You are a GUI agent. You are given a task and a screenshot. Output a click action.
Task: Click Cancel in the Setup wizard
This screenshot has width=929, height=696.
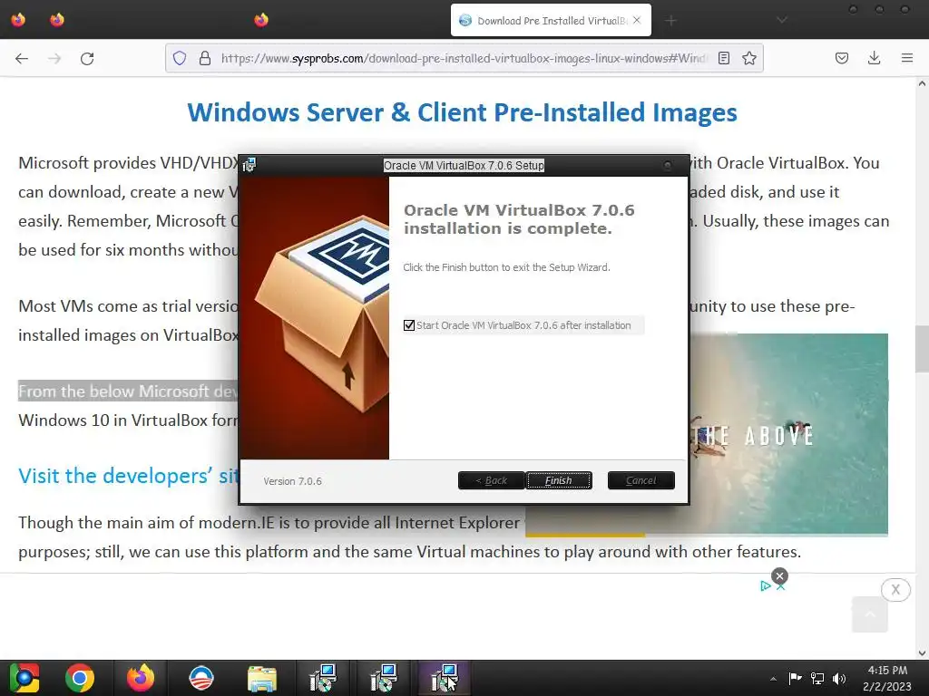click(641, 480)
